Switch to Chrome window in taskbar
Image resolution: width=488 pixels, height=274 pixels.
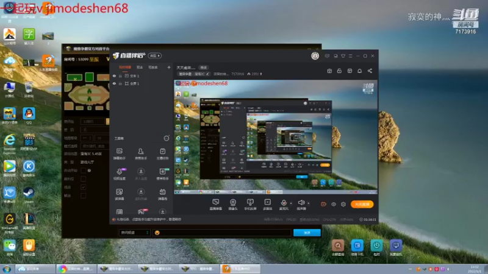(x=77, y=269)
